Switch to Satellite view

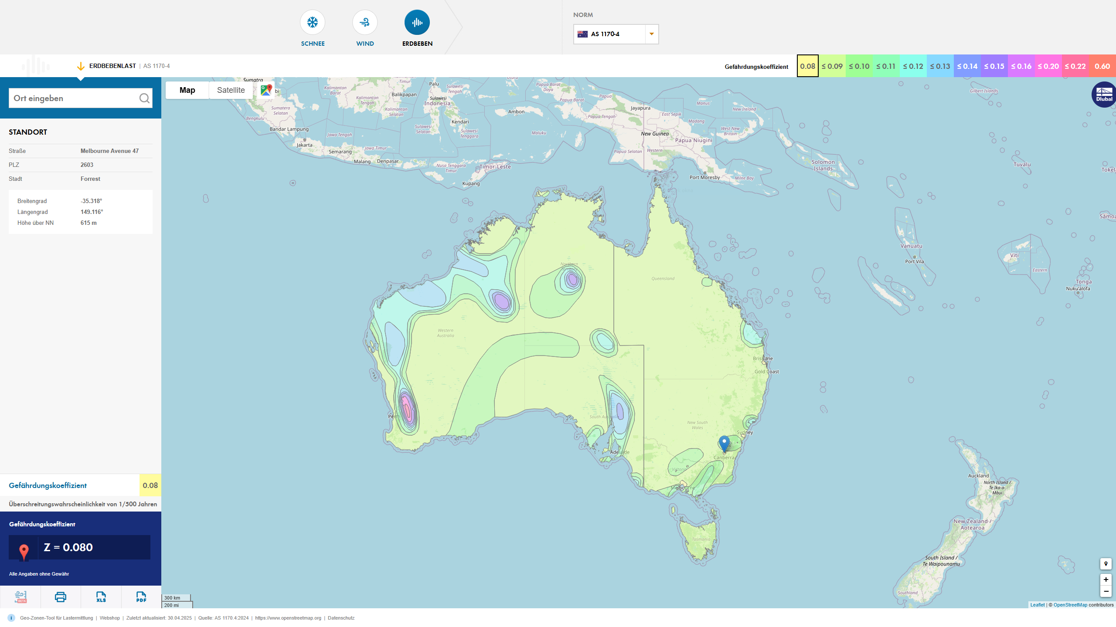[231, 90]
